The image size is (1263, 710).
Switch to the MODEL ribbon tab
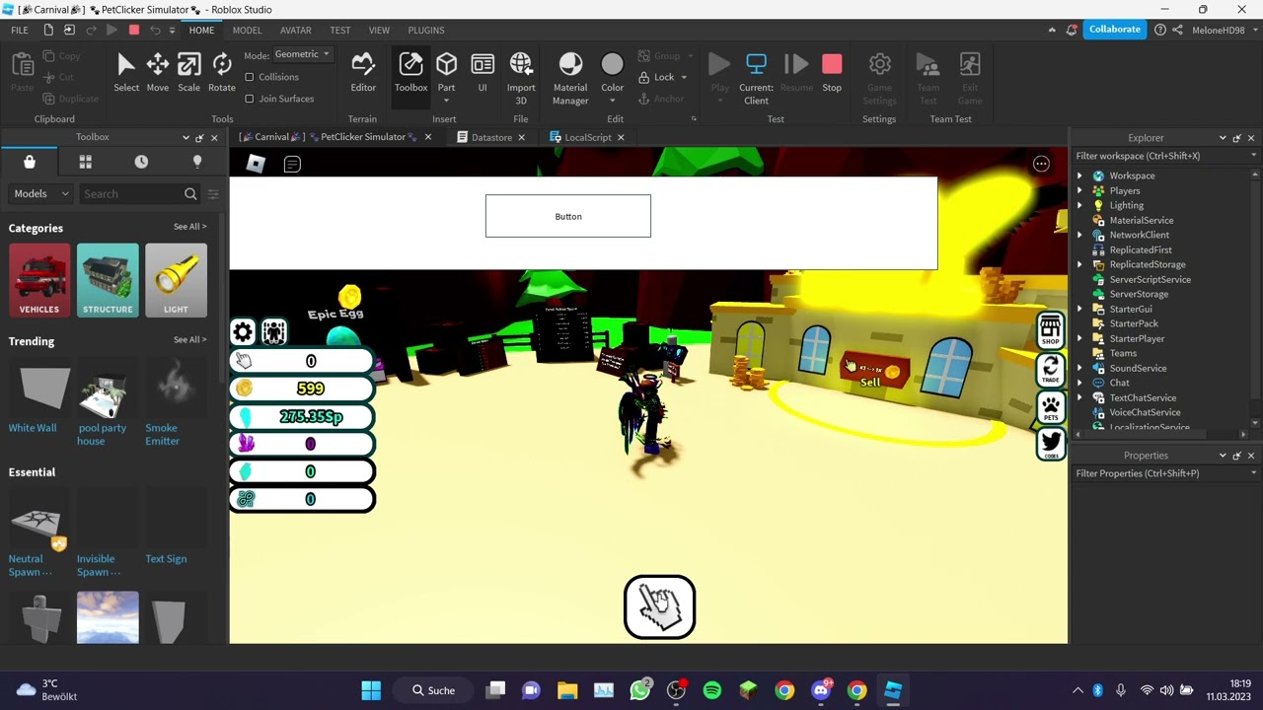(x=247, y=31)
